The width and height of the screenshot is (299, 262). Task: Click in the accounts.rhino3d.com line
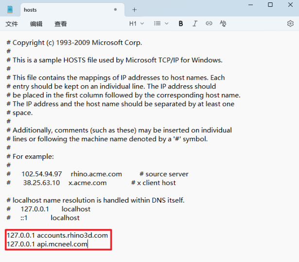click(x=72, y=235)
